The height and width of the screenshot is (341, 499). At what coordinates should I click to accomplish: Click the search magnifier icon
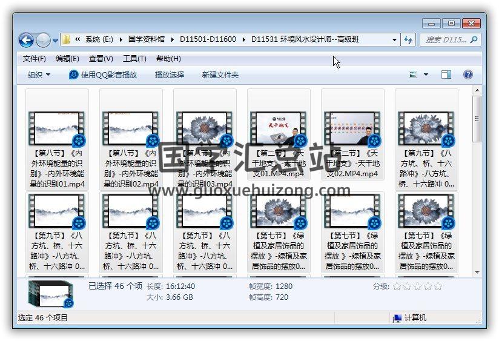(x=474, y=40)
